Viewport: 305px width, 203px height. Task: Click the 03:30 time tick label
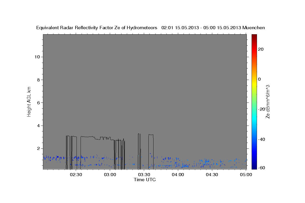(x=144, y=175)
